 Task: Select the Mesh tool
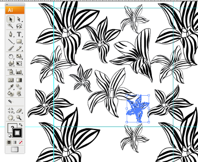(x=10, y=80)
